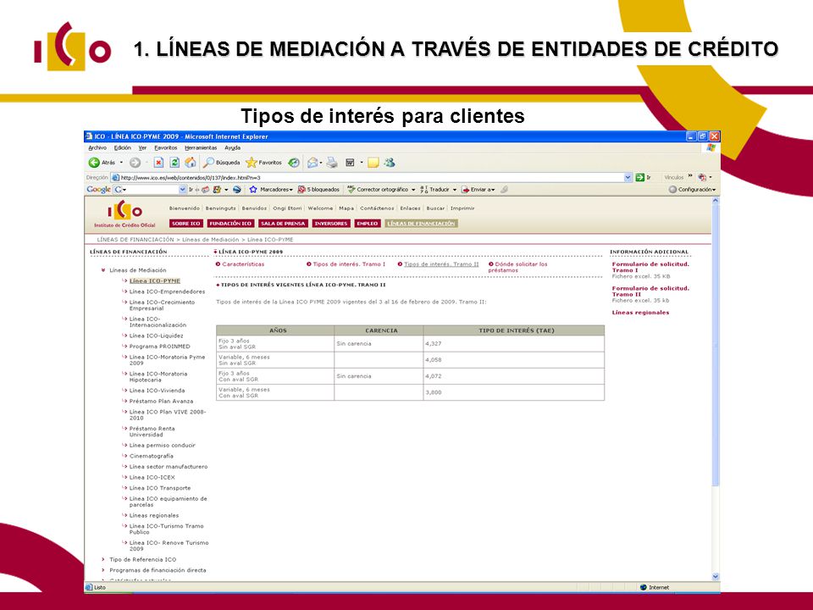Click LÍNEAS DE FINANCIACIÓN nav button
Viewport: 813px width, 610px height.
coord(421,224)
